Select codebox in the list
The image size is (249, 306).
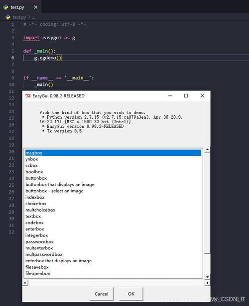tap(113, 223)
